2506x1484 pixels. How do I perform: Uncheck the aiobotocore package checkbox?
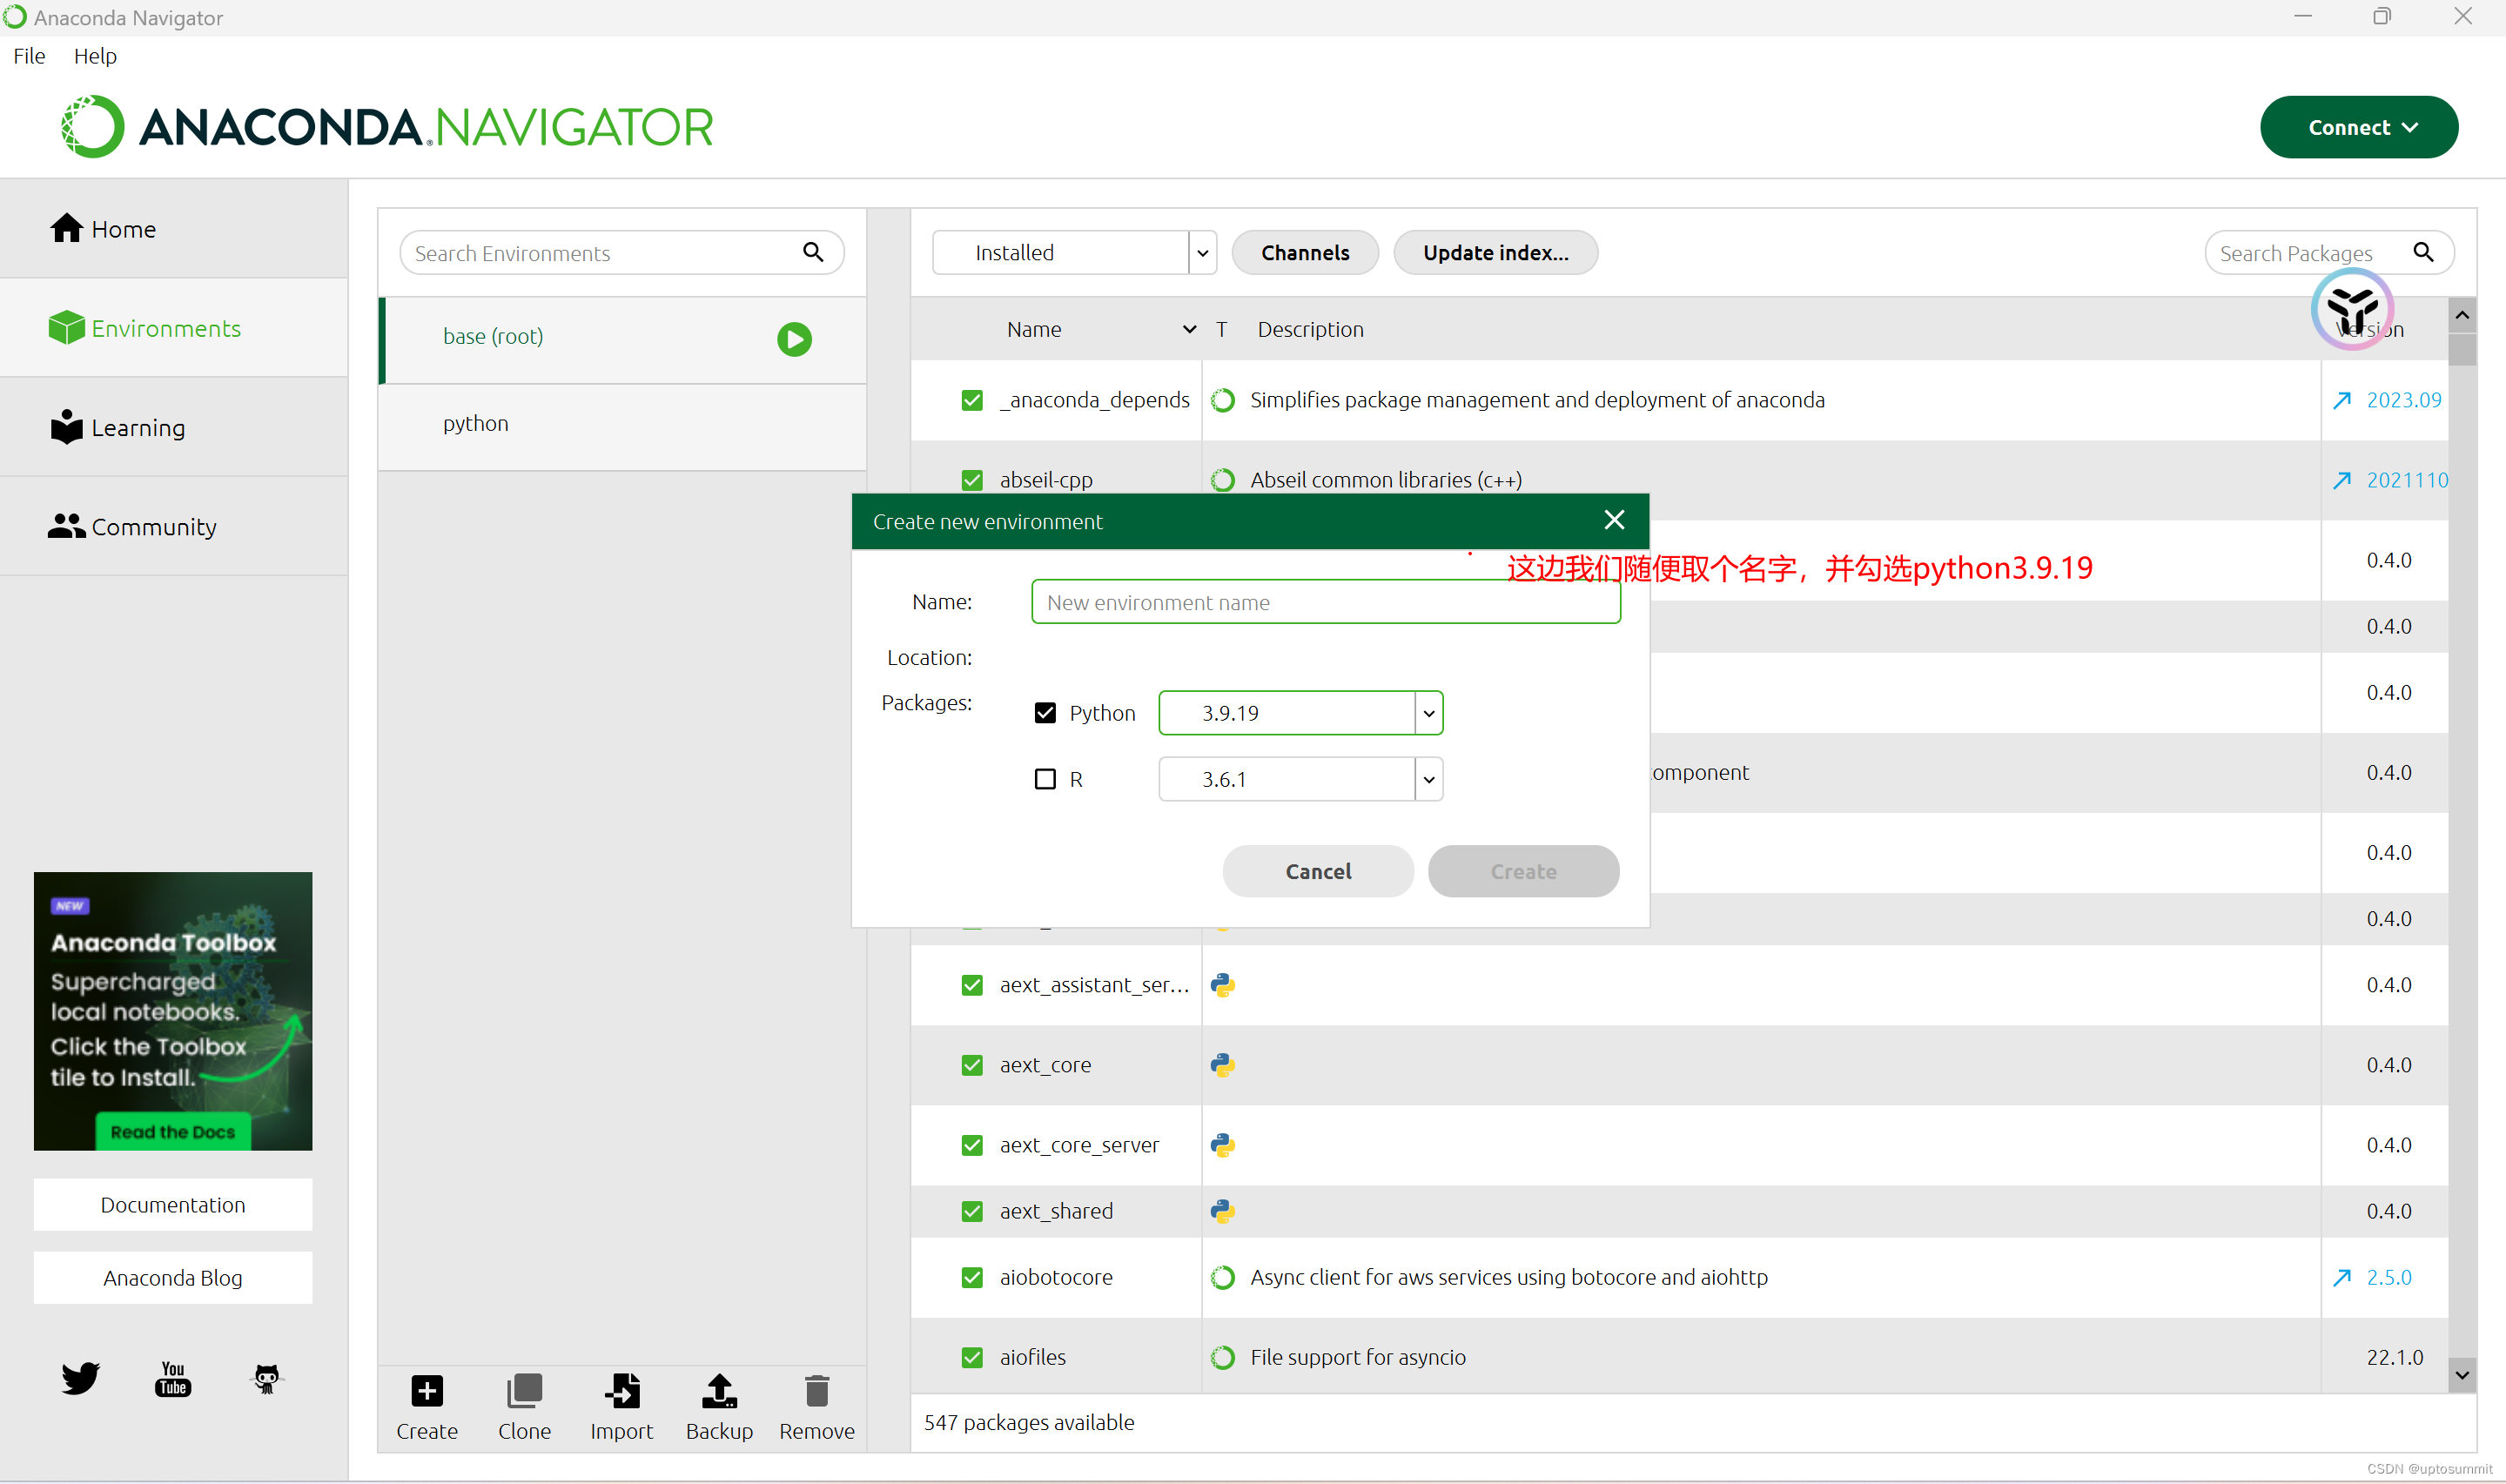[972, 1277]
